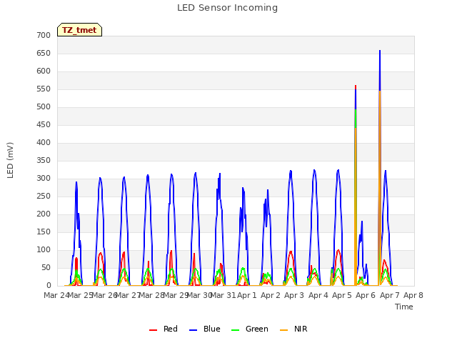This screenshot has width=457, height=343.
Task: Click the Apr 1 x-axis tick label
Action: point(246,295)
